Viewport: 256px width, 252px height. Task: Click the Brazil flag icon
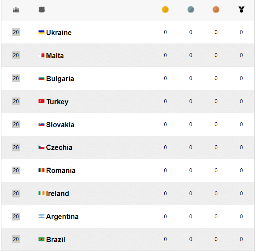[x=41, y=240]
